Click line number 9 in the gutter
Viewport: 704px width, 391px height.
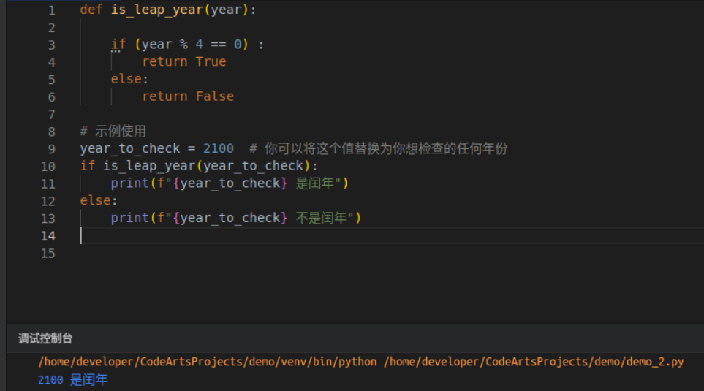click(x=51, y=148)
